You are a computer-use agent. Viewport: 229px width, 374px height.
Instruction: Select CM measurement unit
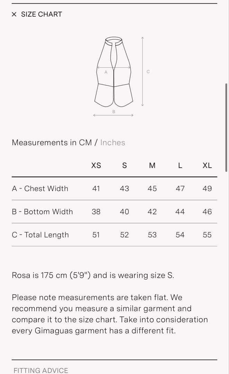85,143
